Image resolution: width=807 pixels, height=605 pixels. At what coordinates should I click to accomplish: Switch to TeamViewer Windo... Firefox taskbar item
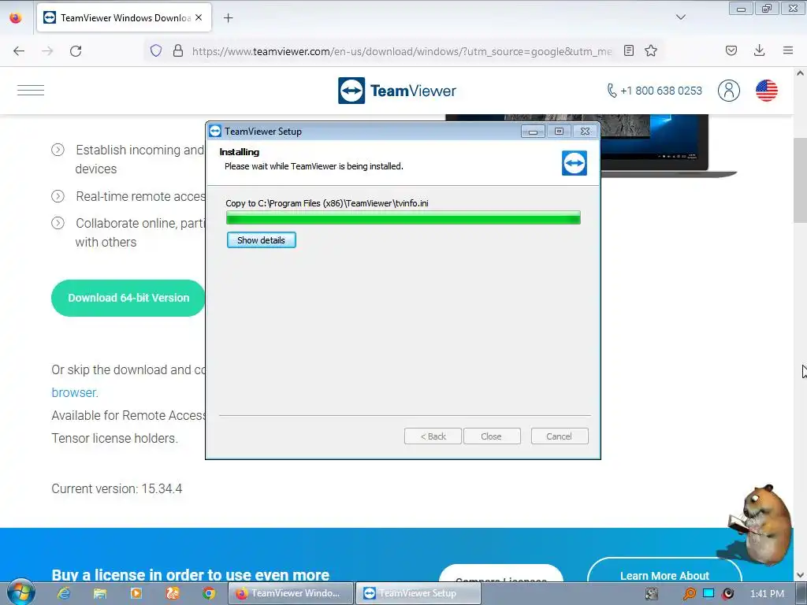point(291,593)
